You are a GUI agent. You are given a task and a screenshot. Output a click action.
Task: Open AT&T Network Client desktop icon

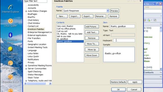pos(10,52)
